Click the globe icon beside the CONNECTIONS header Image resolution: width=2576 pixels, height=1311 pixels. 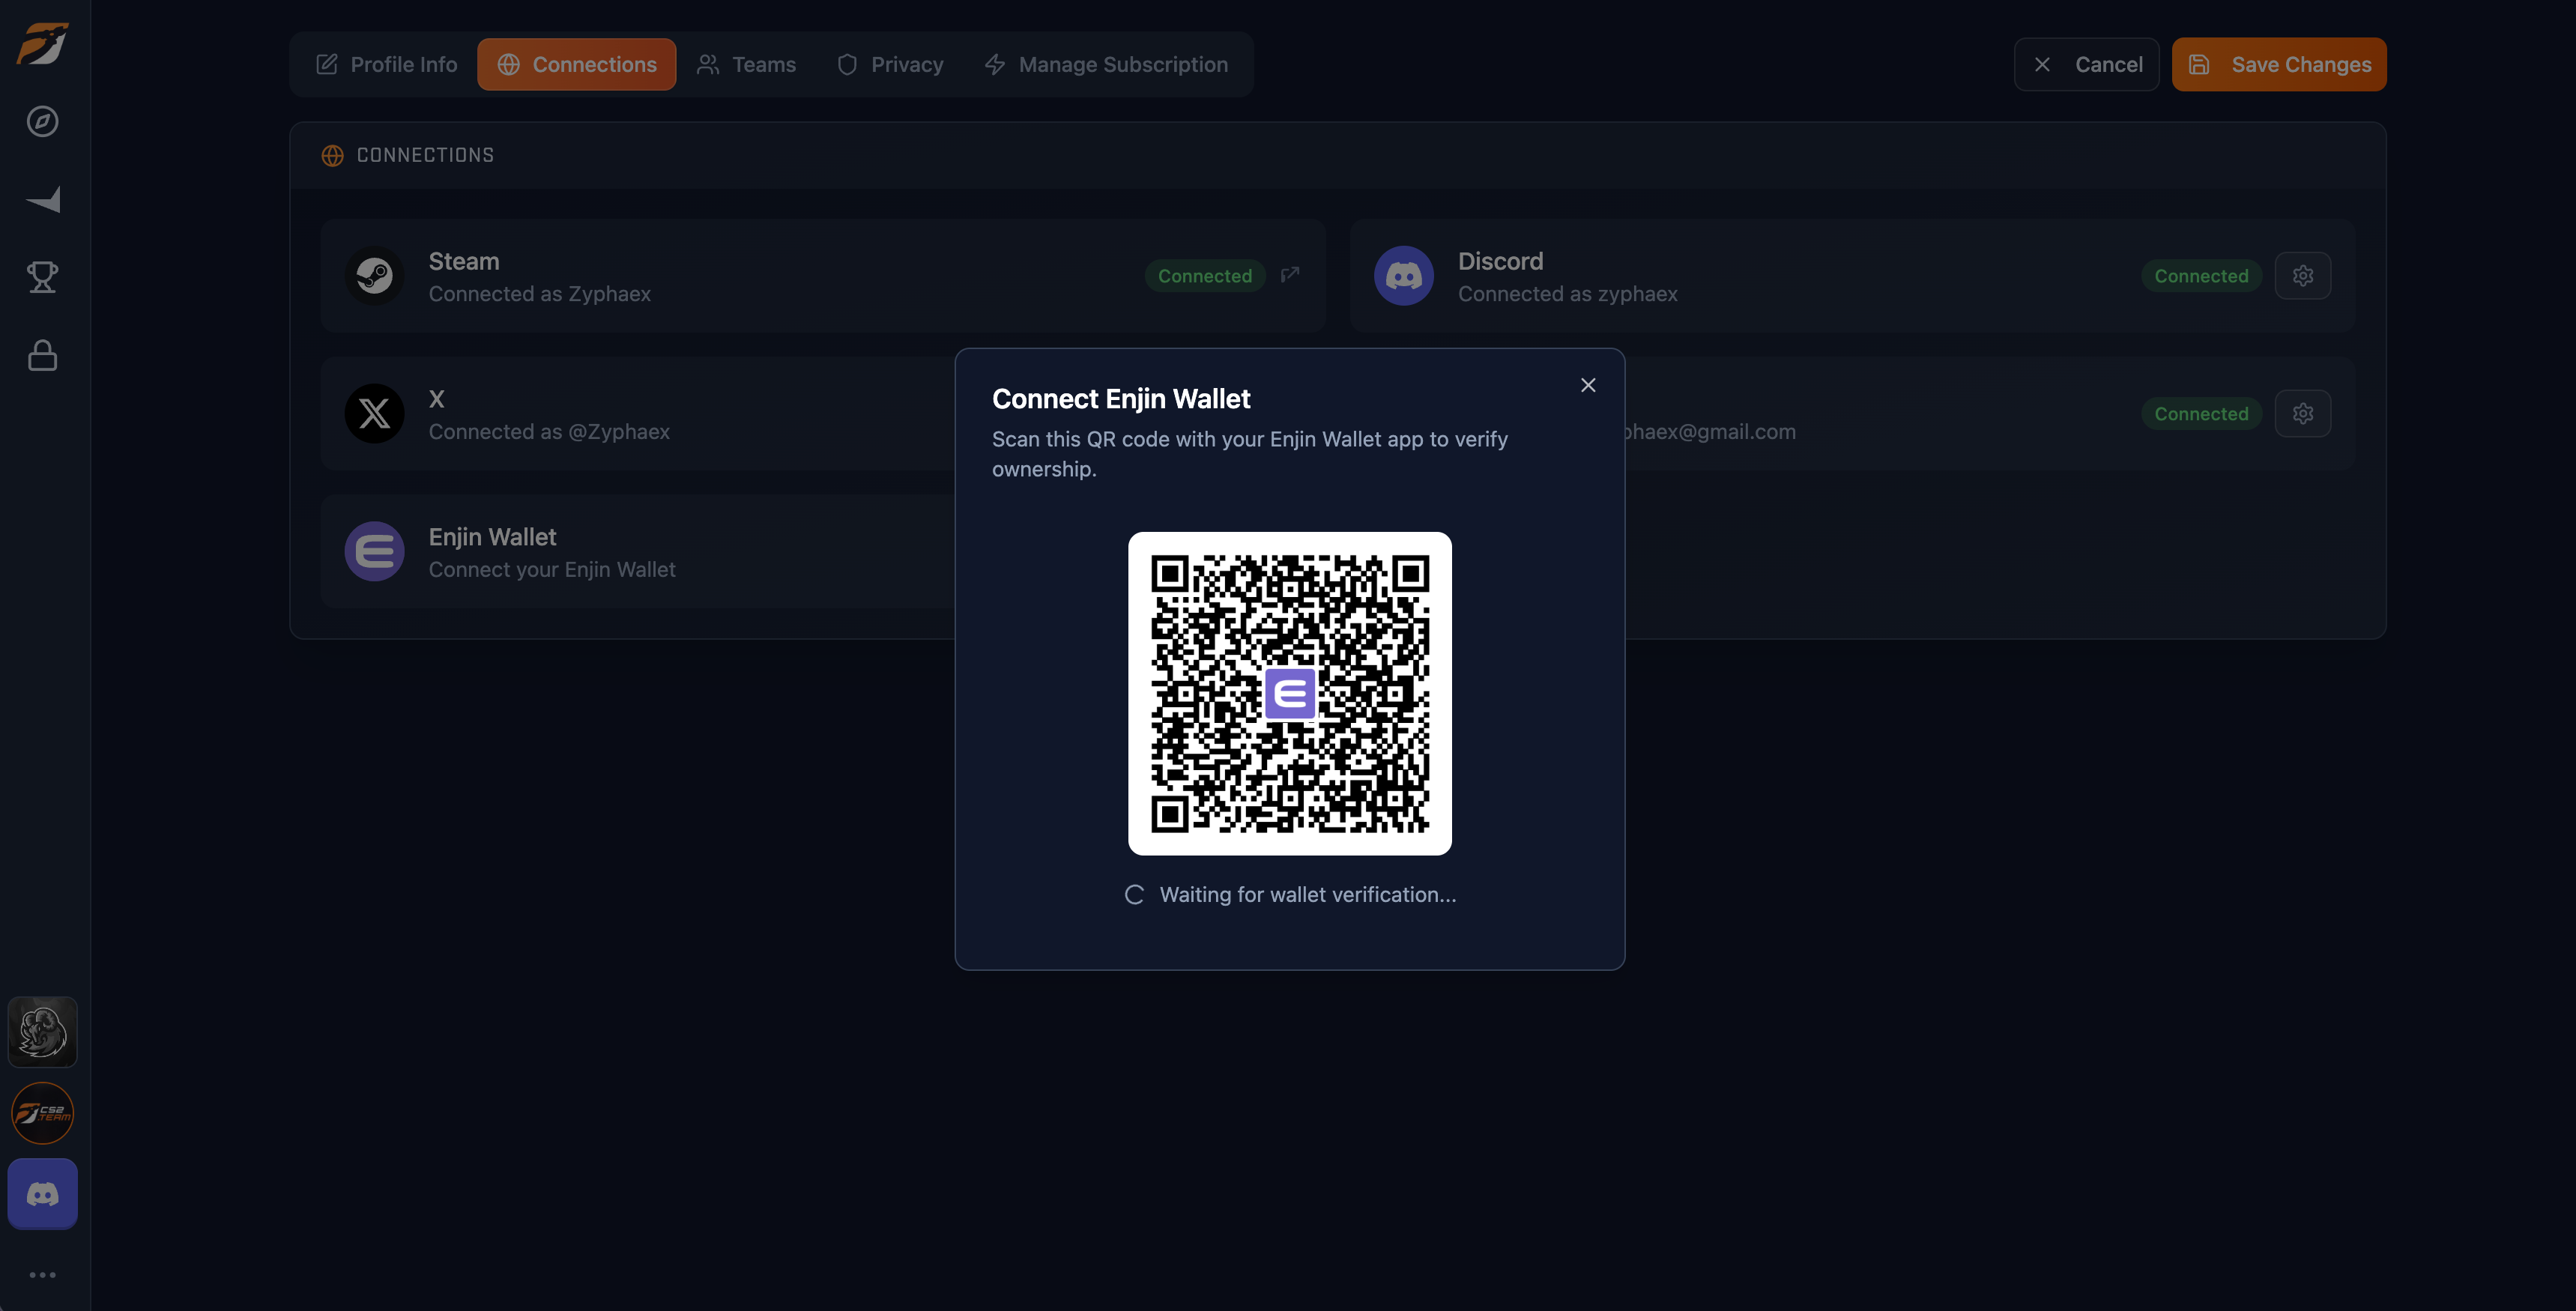332,156
